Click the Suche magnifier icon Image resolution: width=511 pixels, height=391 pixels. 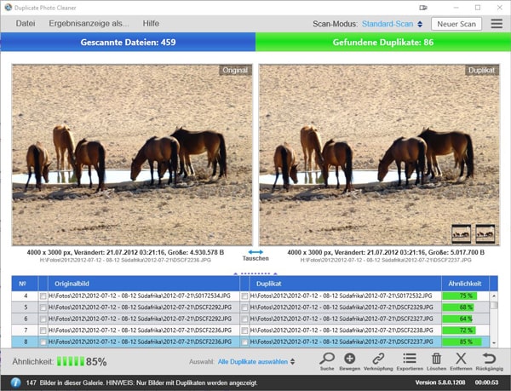click(x=327, y=359)
